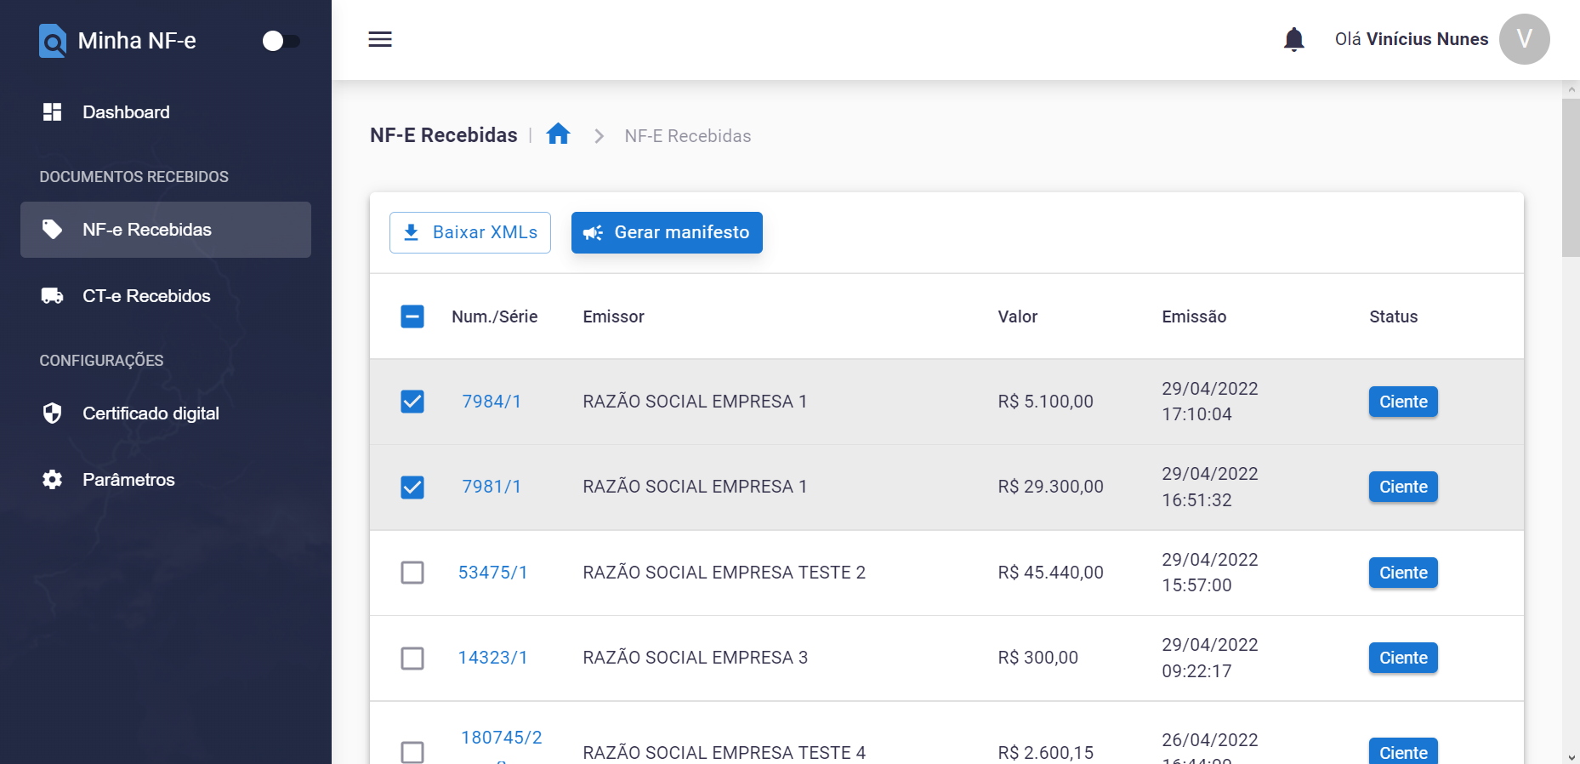This screenshot has height=764, width=1580.
Task: Click the value R$ 5.100,00
Action: (1046, 402)
